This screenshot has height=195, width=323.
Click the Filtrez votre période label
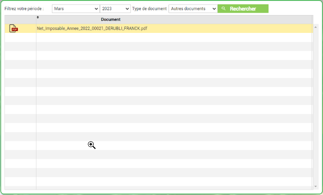tap(24, 9)
